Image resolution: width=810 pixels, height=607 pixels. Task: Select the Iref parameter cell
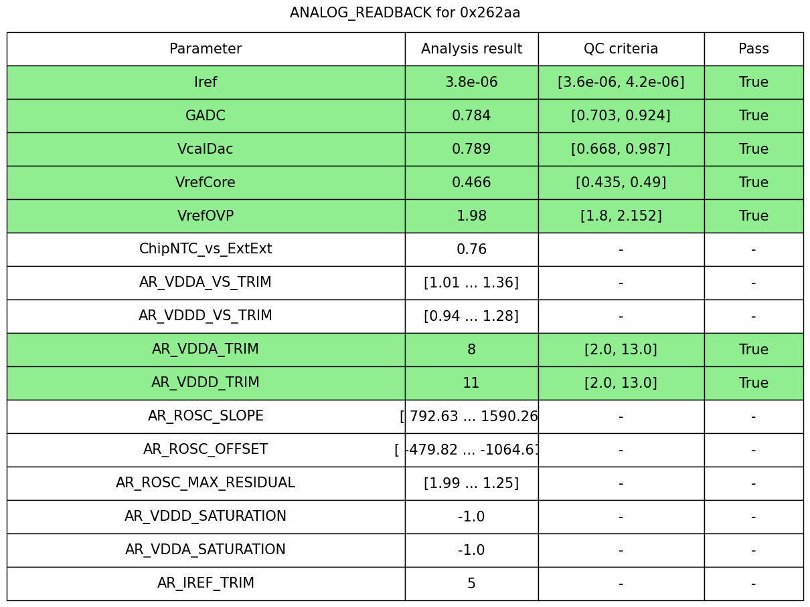(x=206, y=82)
